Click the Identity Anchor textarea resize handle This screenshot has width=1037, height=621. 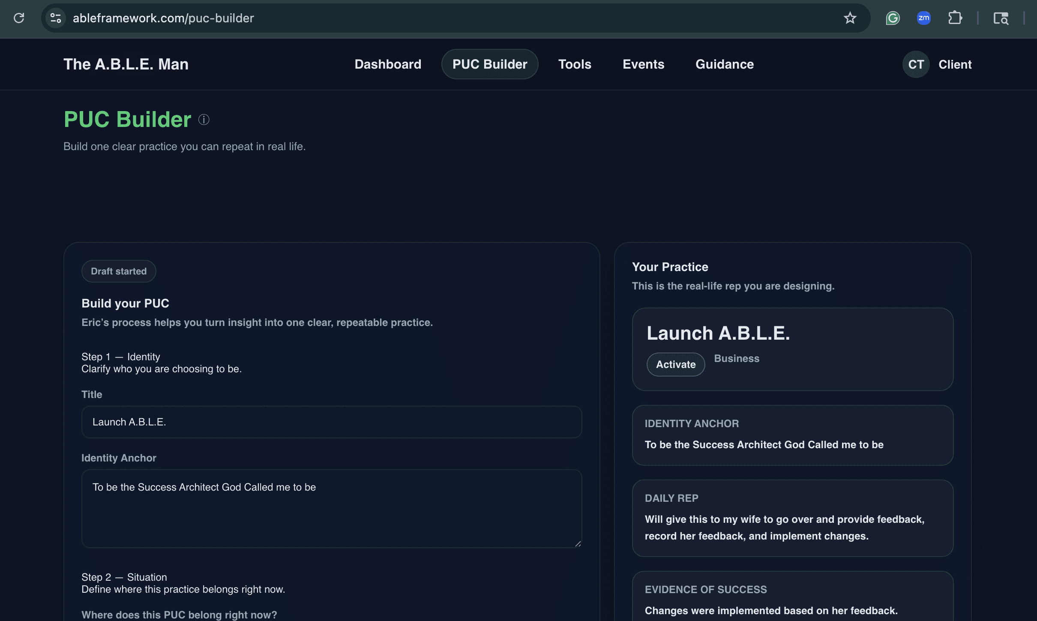point(578,543)
